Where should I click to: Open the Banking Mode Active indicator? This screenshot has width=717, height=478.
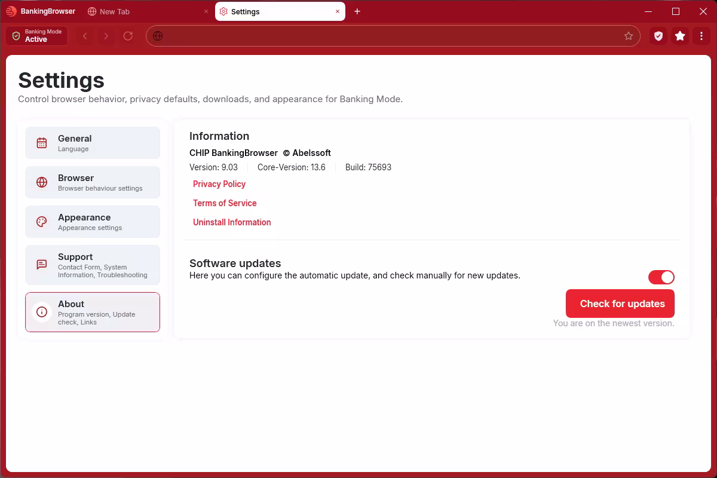pyautogui.click(x=36, y=36)
